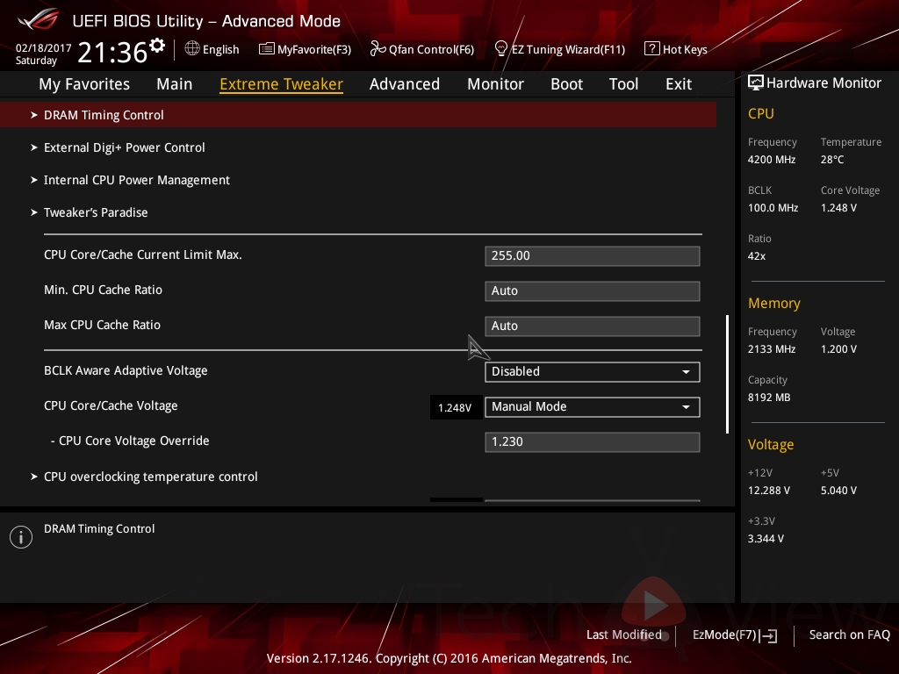Click Max CPU Cache Ratio label

tap(102, 325)
